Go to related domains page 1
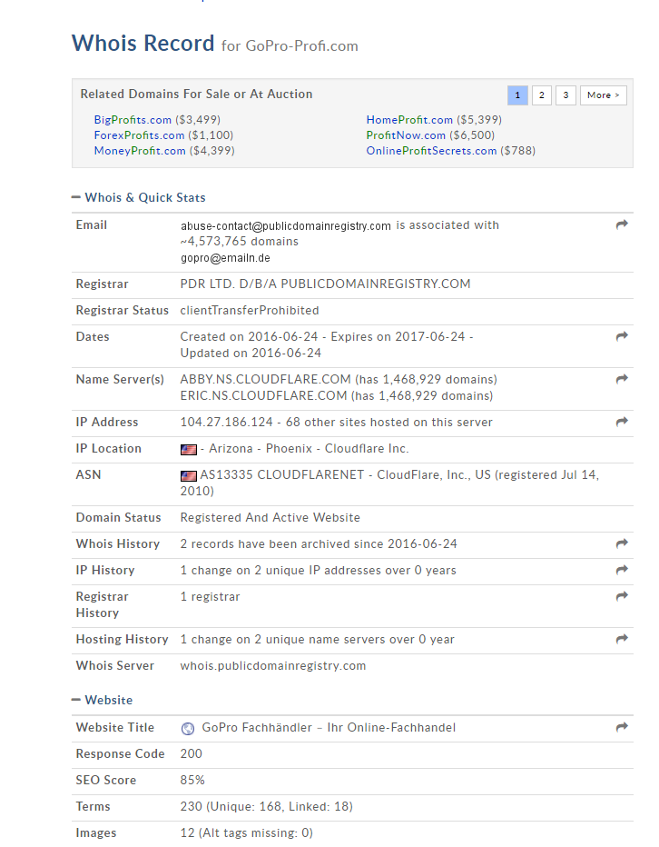659x847 pixels. tap(517, 95)
